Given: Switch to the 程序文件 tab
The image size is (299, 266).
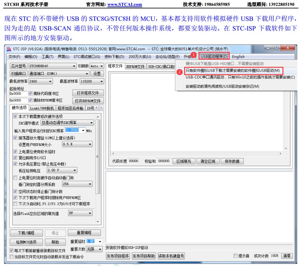Looking at the screenshot, I should [115, 66].
